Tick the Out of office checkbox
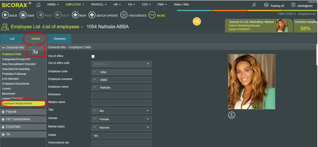318x147 pixels. tap(93, 56)
